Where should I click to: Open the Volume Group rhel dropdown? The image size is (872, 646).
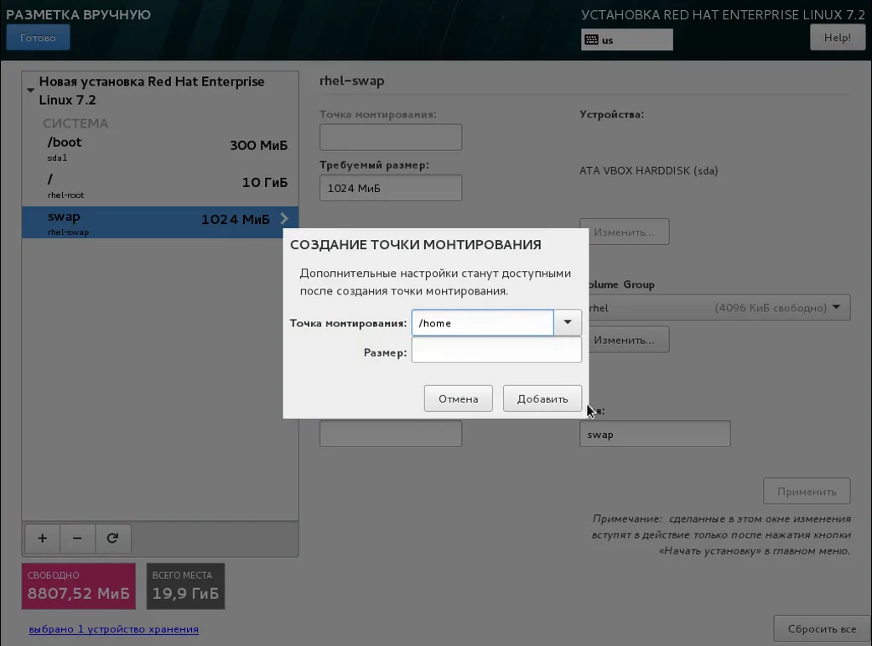tap(718, 307)
